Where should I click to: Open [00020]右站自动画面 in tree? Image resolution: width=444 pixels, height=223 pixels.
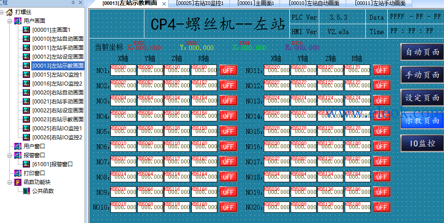point(58,93)
